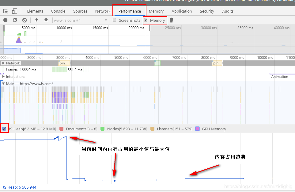Open the Elements tab
Viewport: 295px width, 192px height.
(x=35, y=11)
